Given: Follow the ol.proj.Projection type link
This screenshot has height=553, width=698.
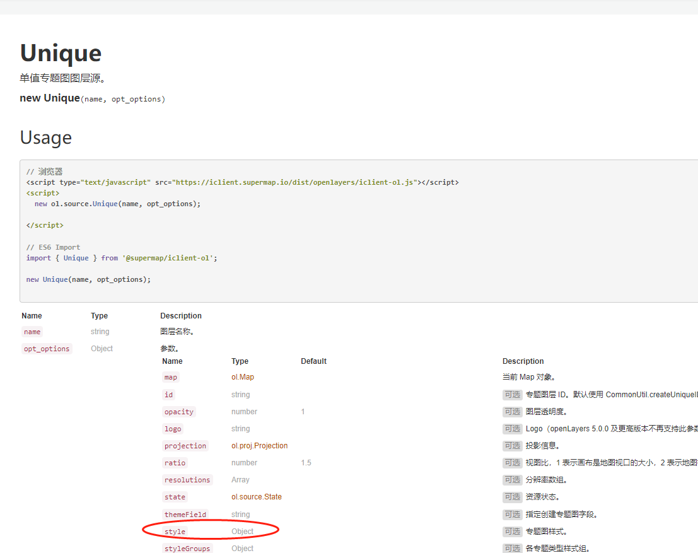Looking at the screenshot, I should pos(260,446).
